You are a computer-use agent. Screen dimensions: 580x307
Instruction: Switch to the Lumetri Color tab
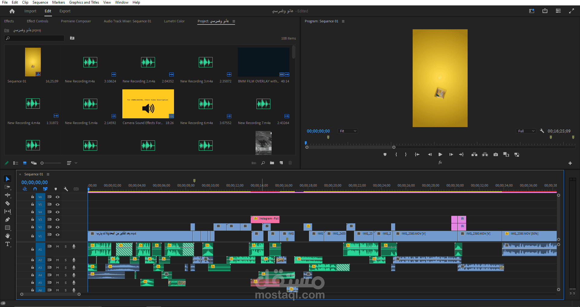click(x=174, y=21)
